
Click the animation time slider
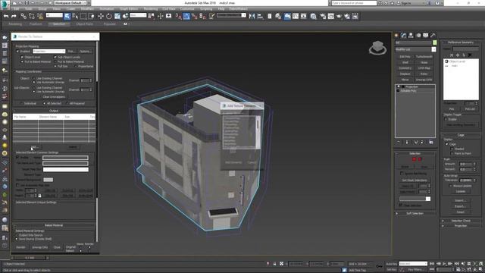(x=30, y=258)
